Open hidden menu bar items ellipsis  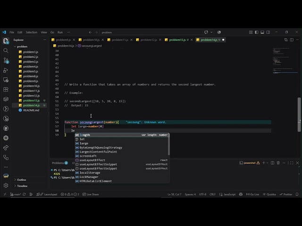[68, 32]
